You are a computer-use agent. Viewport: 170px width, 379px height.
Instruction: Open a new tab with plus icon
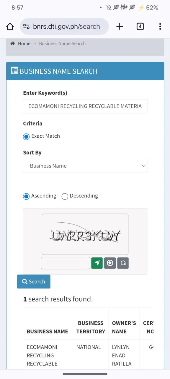[x=120, y=27]
